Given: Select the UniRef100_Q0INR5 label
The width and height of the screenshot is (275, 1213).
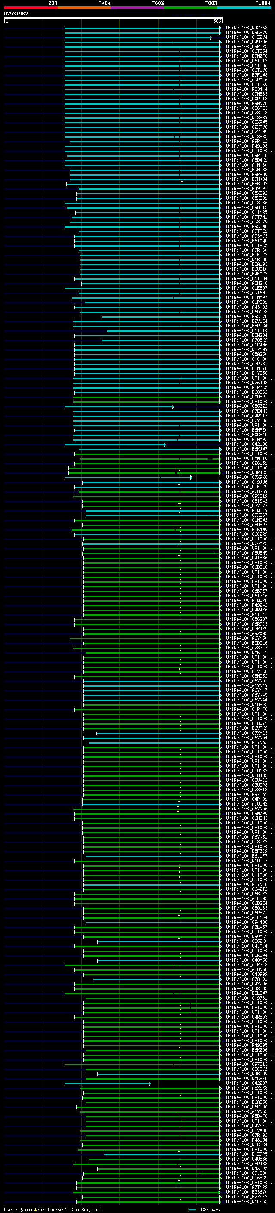Looking at the screenshot, I should (247, 213).
